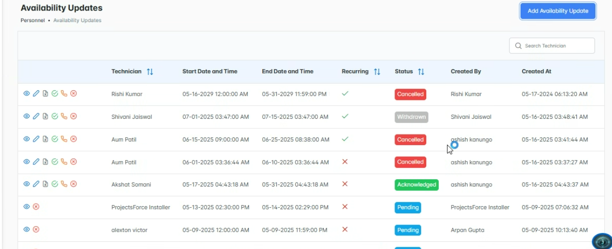The image size is (612, 249).
Task: Click the eye icon for alexton victor
Action: point(27,230)
